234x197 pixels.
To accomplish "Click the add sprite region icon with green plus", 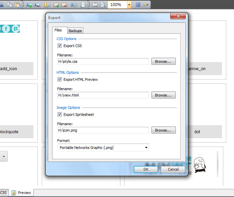I will click(x=56, y=5).
